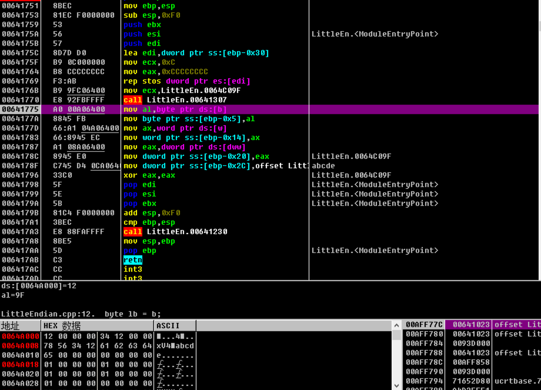The height and width of the screenshot is (390, 541).
Task: Click the al=9F info line
Action: pos(13,295)
